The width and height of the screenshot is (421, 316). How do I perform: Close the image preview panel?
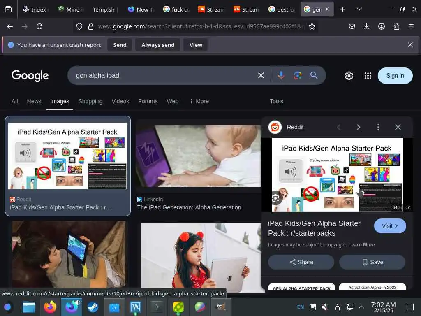click(398, 127)
